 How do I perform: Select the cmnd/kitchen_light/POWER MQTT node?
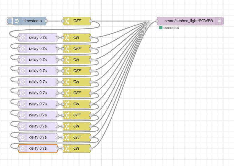point(190,21)
